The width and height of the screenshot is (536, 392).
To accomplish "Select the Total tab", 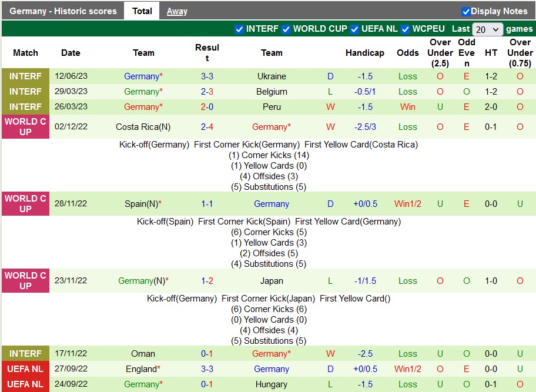I will click(x=142, y=11).
